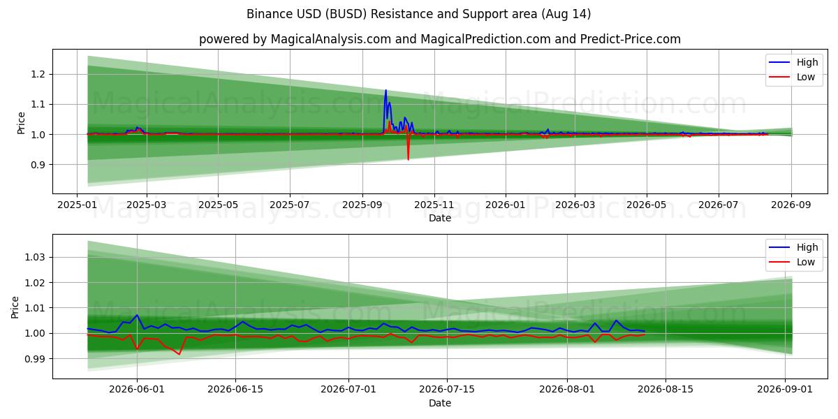This screenshot has height=419, width=838.
Task: Select the 1.2 tick on the upper price axis
Action: [x=40, y=74]
